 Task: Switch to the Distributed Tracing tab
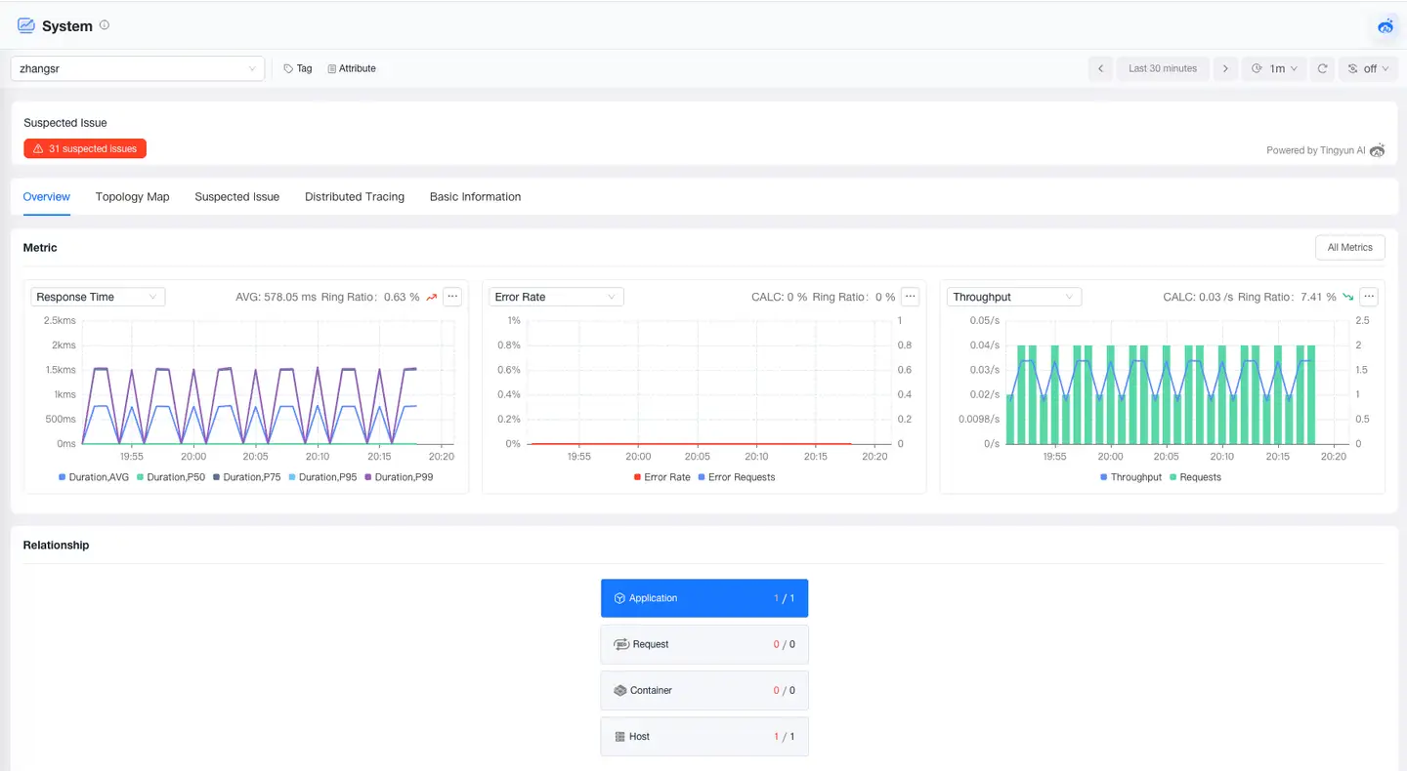point(355,196)
